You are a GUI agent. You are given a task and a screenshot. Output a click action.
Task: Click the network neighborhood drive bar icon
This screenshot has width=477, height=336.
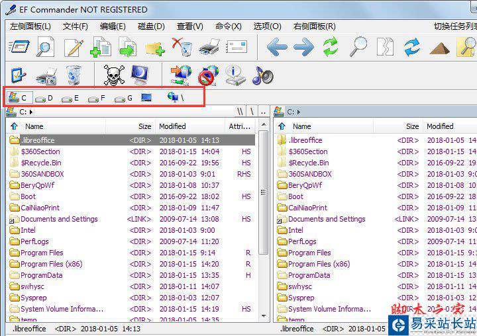click(176, 97)
